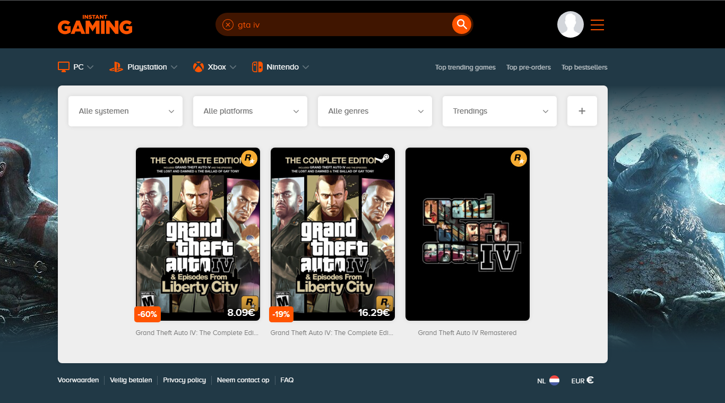Open the hamburger menu
725x403 pixels.
click(598, 25)
